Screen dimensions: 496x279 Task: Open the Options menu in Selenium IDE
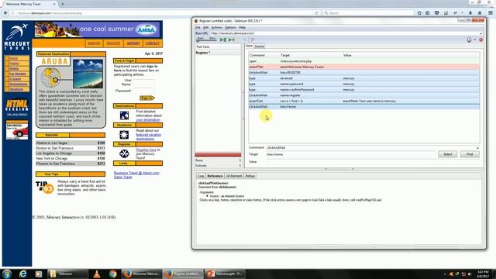230,28
